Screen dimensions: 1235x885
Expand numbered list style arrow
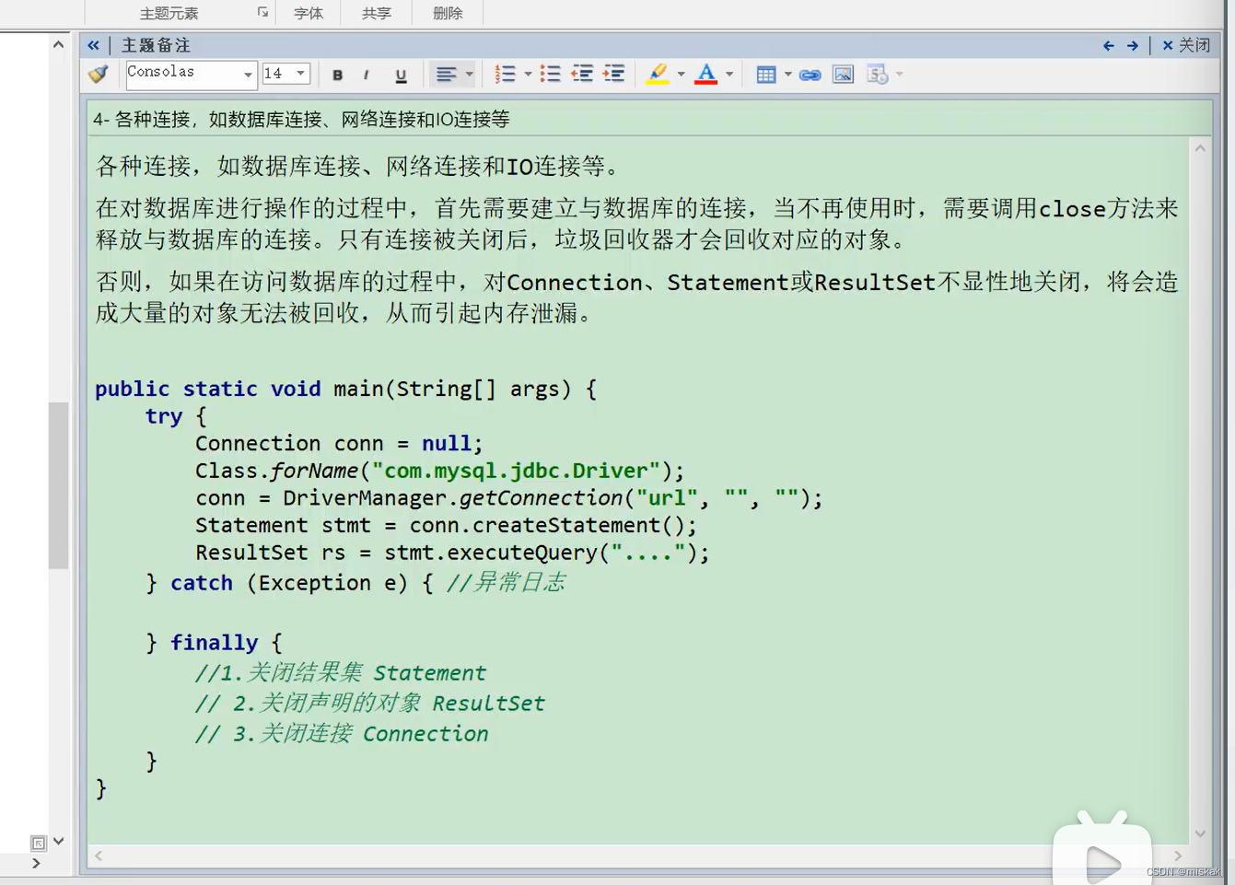528,75
